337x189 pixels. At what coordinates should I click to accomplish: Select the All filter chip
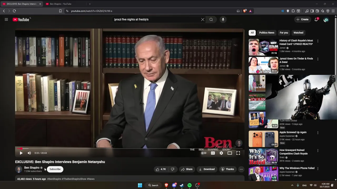point(252,33)
